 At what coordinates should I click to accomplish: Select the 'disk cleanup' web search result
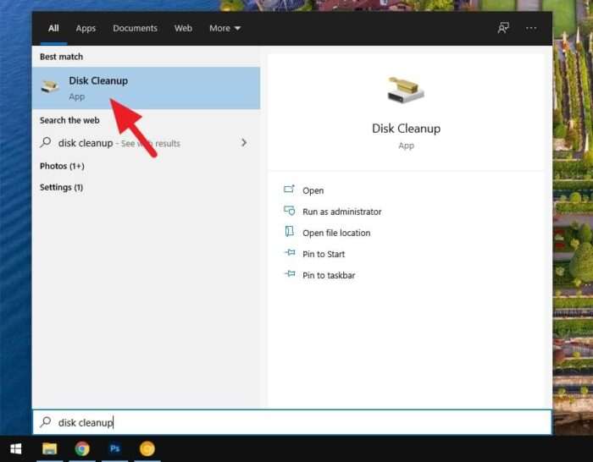(146, 143)
